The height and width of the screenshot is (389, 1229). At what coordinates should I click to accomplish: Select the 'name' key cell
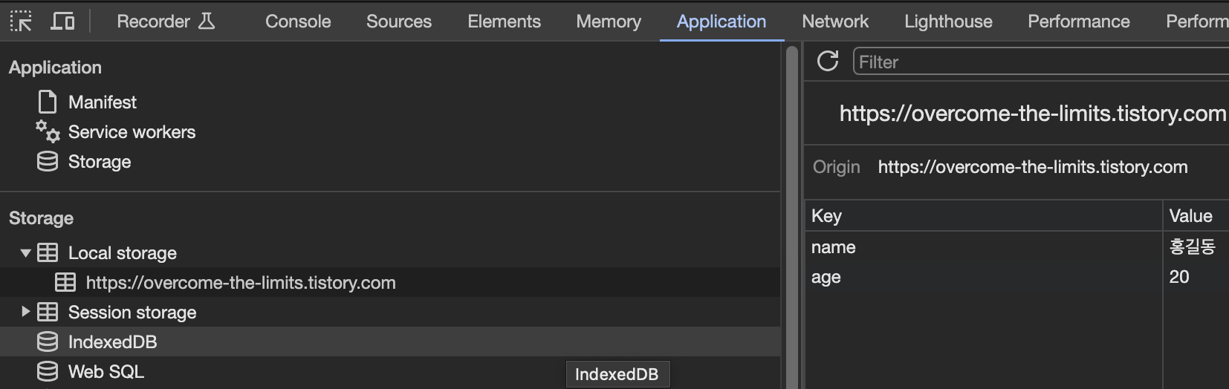pyautogui.click(x=984, y=246)
